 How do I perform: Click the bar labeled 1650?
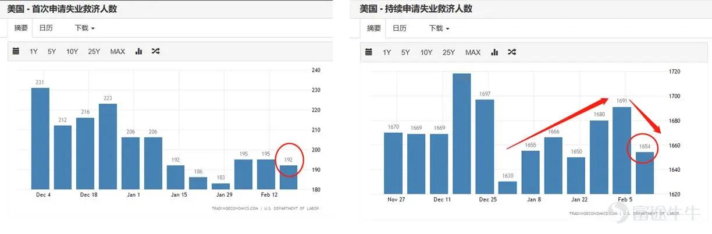576,176
